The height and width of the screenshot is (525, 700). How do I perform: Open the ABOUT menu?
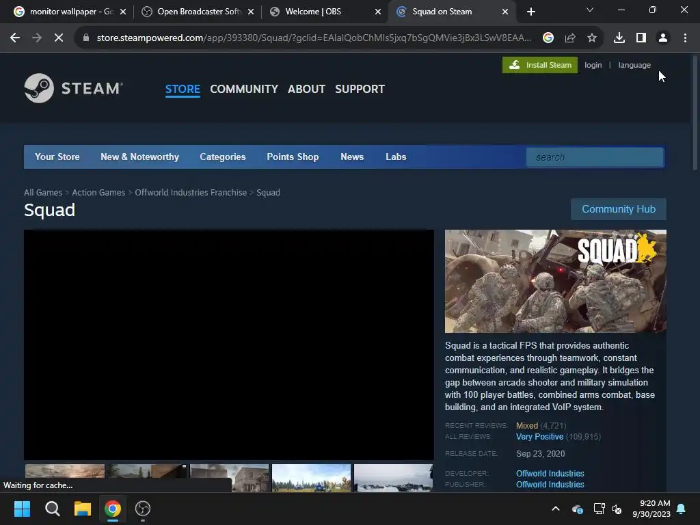tap(306, 89)
